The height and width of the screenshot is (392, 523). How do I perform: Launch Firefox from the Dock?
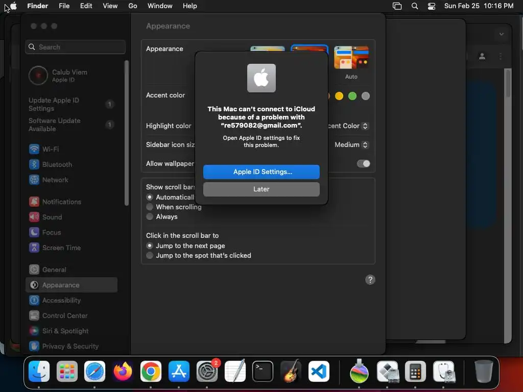(x=123, y=372)
